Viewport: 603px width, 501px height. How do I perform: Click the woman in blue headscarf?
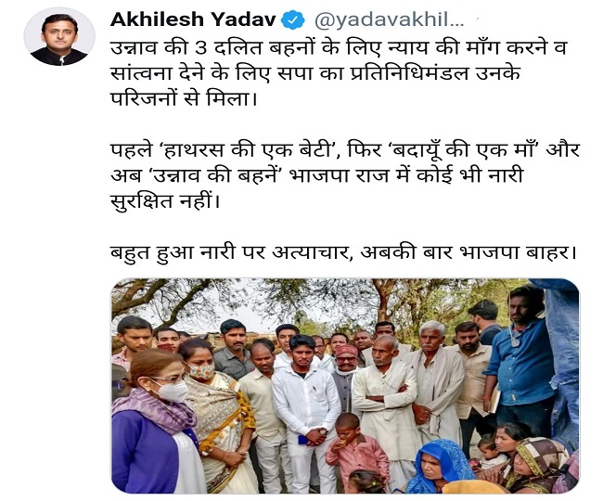point(439,468)
